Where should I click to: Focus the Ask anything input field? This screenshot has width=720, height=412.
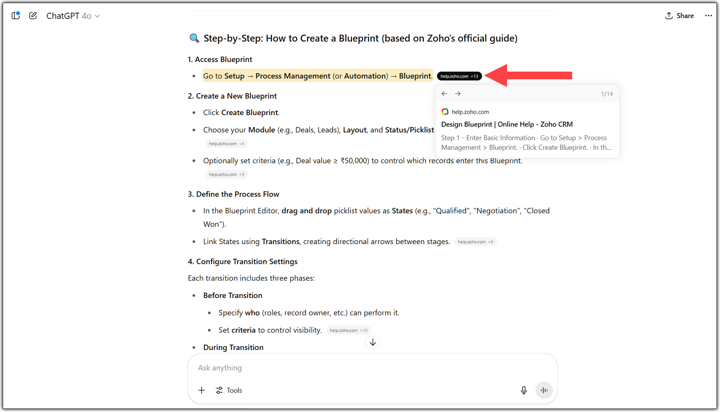tap(373, 368)
